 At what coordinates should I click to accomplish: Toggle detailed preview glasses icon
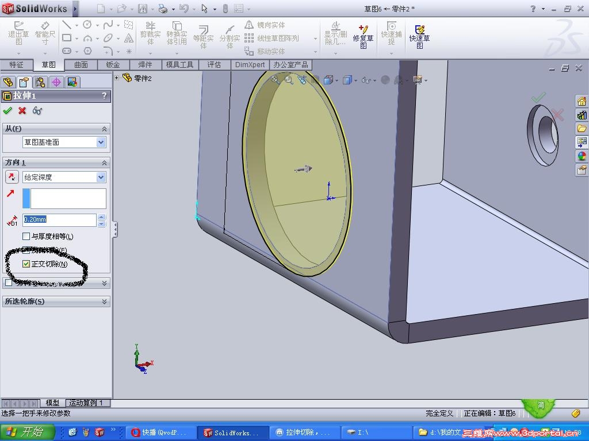click(x=37, y=111)
